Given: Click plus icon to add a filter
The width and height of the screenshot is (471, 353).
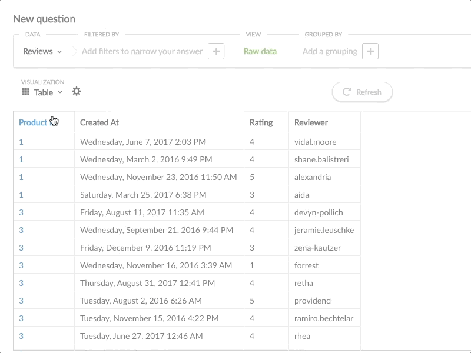Looking at the screenshot, I should click(216, 51).
